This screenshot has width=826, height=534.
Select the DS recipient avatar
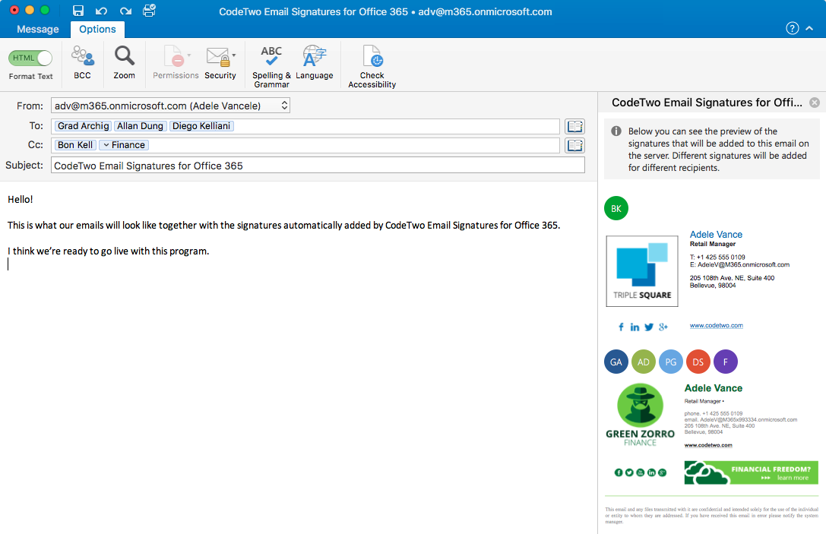(698, 362)
